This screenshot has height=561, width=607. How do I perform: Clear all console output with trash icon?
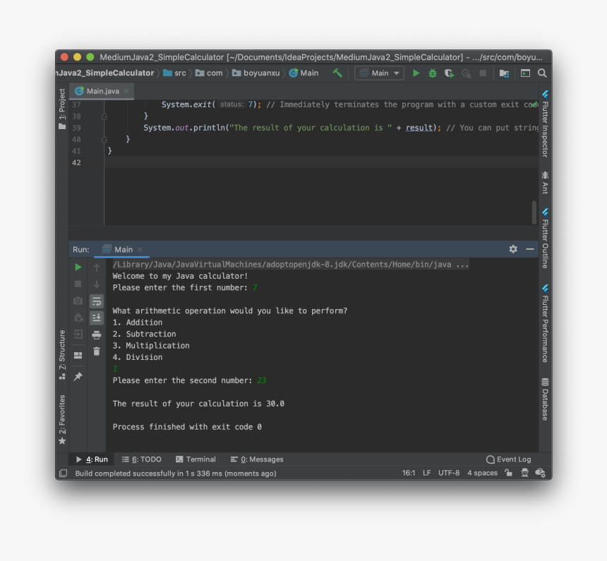[97, 351]
